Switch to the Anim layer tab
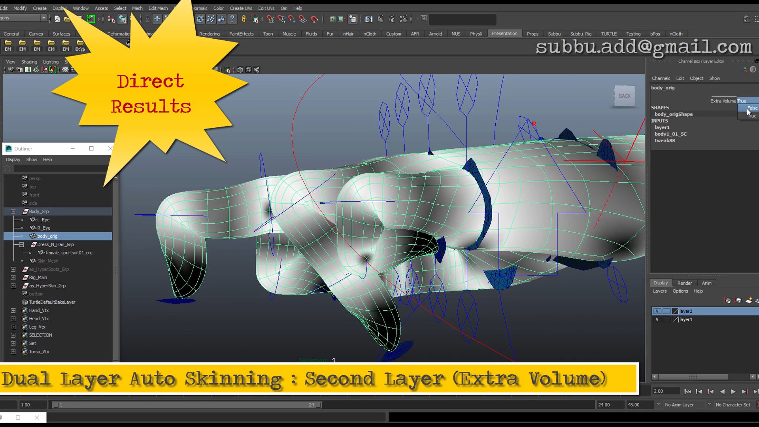 706,283
